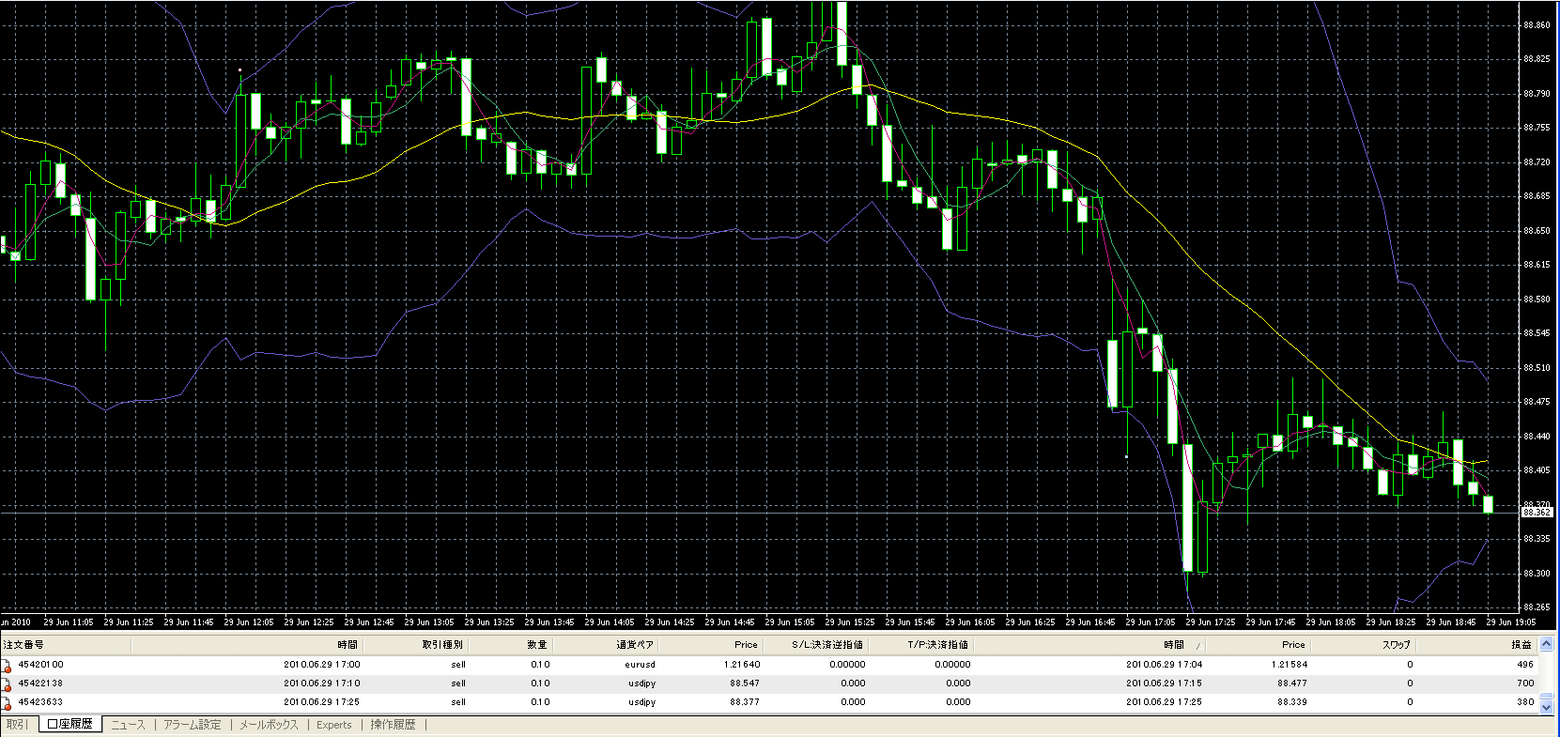This screenshot has width=1560, height=737.
Task: Click the open price 88.377
Action: (x=745, y=702)
